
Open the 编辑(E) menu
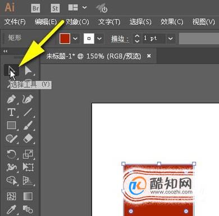(45, 22)
